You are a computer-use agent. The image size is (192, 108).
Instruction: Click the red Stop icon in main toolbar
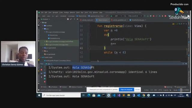[x=165, y=16]
